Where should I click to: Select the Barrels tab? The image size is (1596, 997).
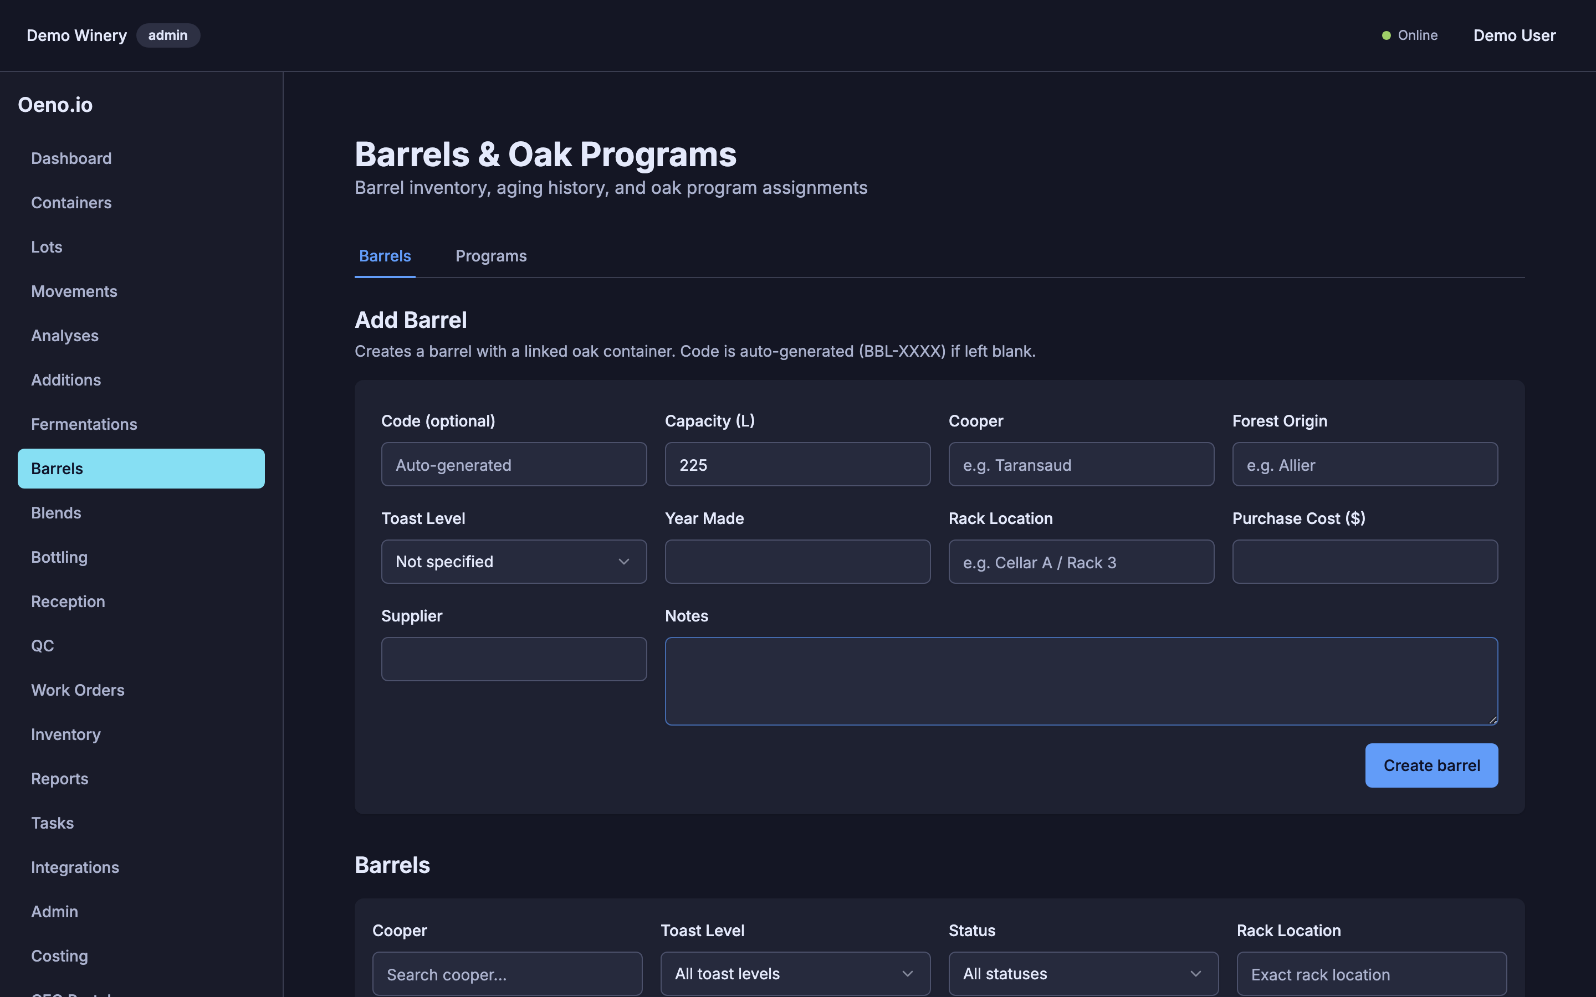pyautogui.click(x=385, y=256)
